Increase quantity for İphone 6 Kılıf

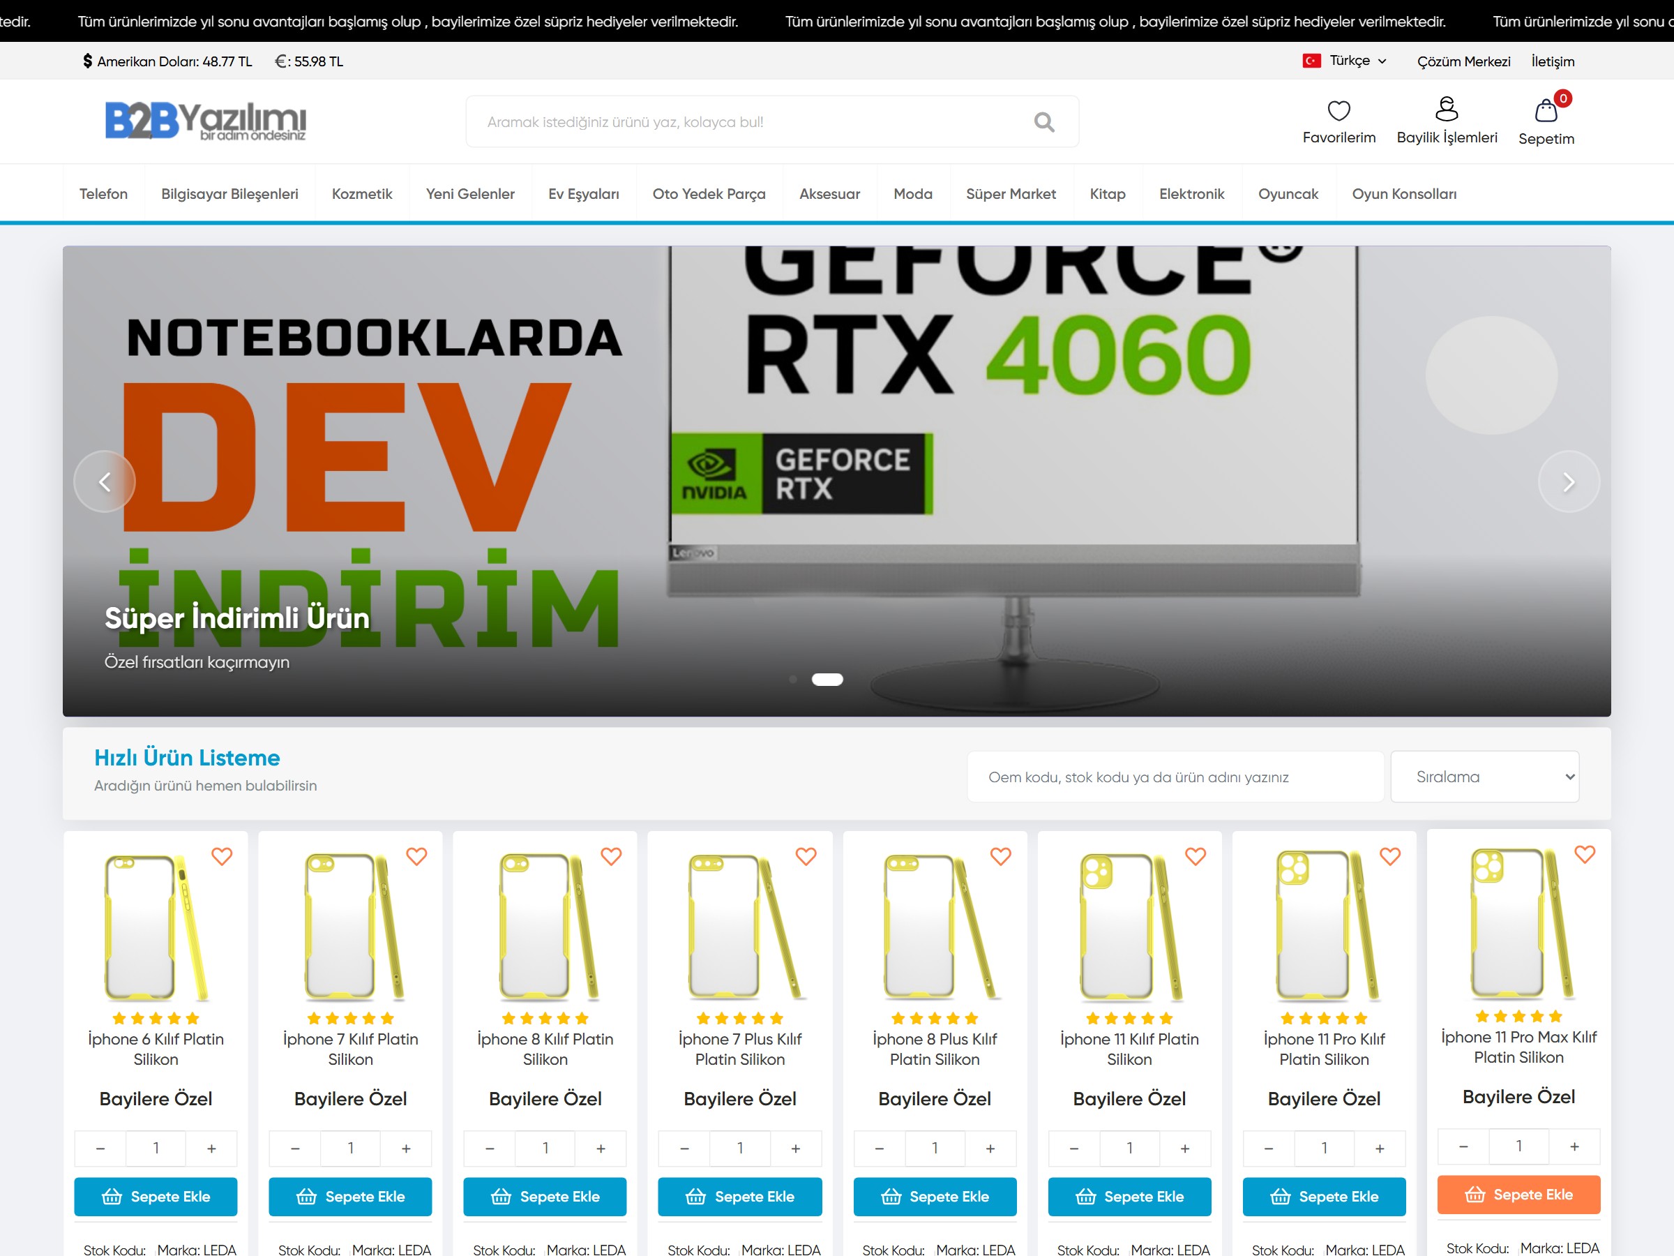(x=211, y=1149)
